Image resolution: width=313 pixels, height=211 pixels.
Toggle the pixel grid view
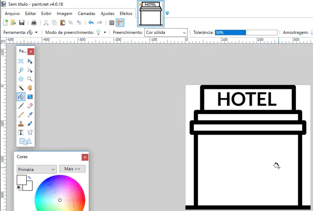tap(112, 23)
